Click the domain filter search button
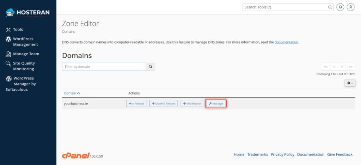This screenshot has height=165, width=361. pos(151,66)
